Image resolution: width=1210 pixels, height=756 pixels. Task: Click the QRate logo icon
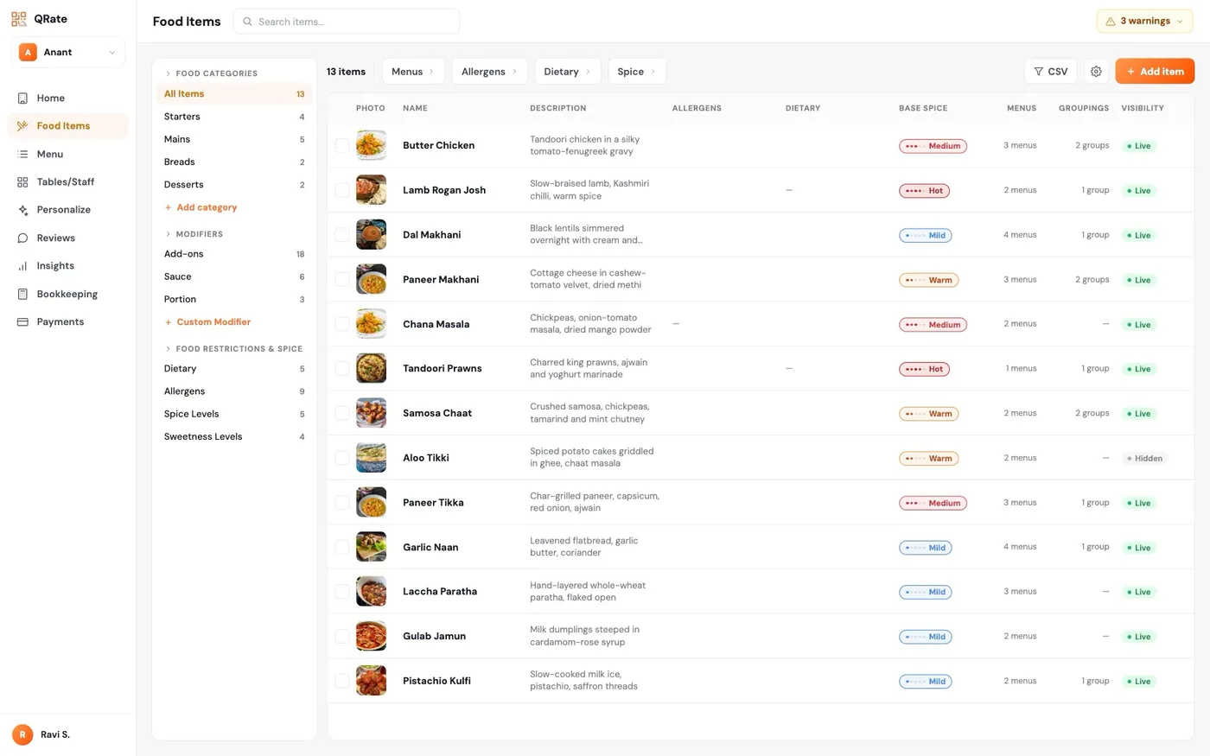pos(19,19)
